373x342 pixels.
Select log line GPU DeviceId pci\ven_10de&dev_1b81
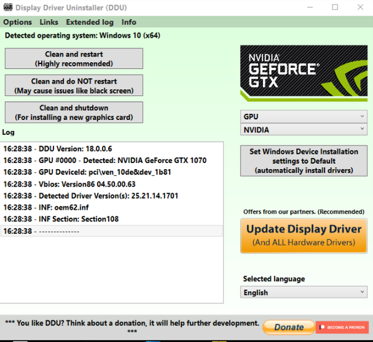(111, 172)
